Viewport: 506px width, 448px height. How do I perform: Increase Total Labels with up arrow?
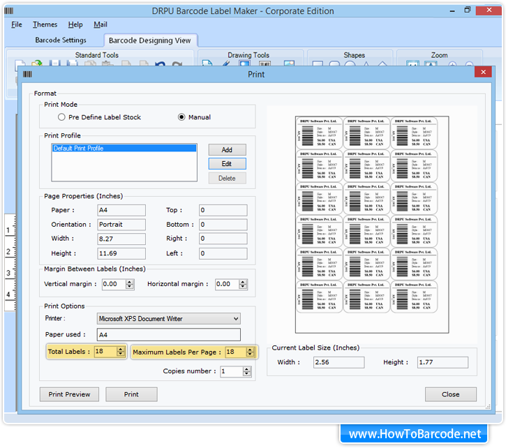click(121, 349)
